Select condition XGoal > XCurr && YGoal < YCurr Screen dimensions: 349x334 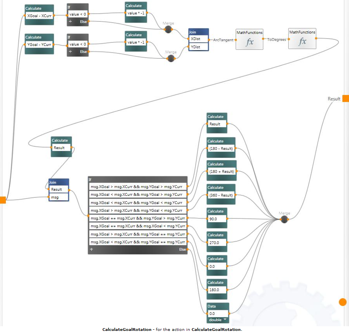coord(138,210)
